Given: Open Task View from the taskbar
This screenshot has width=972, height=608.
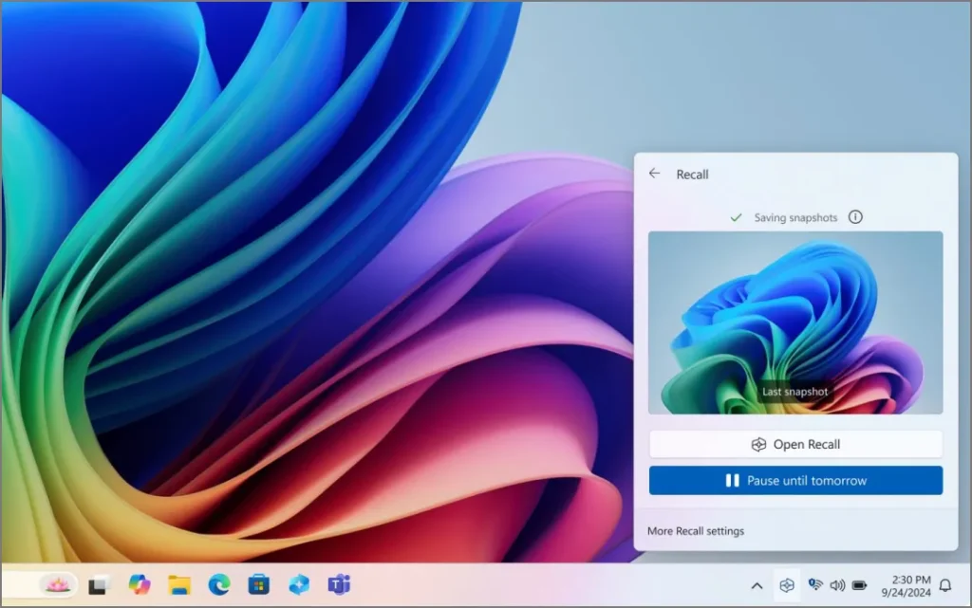Looking at the screenshot, I should pyautogui.click(x=99, y=585).
